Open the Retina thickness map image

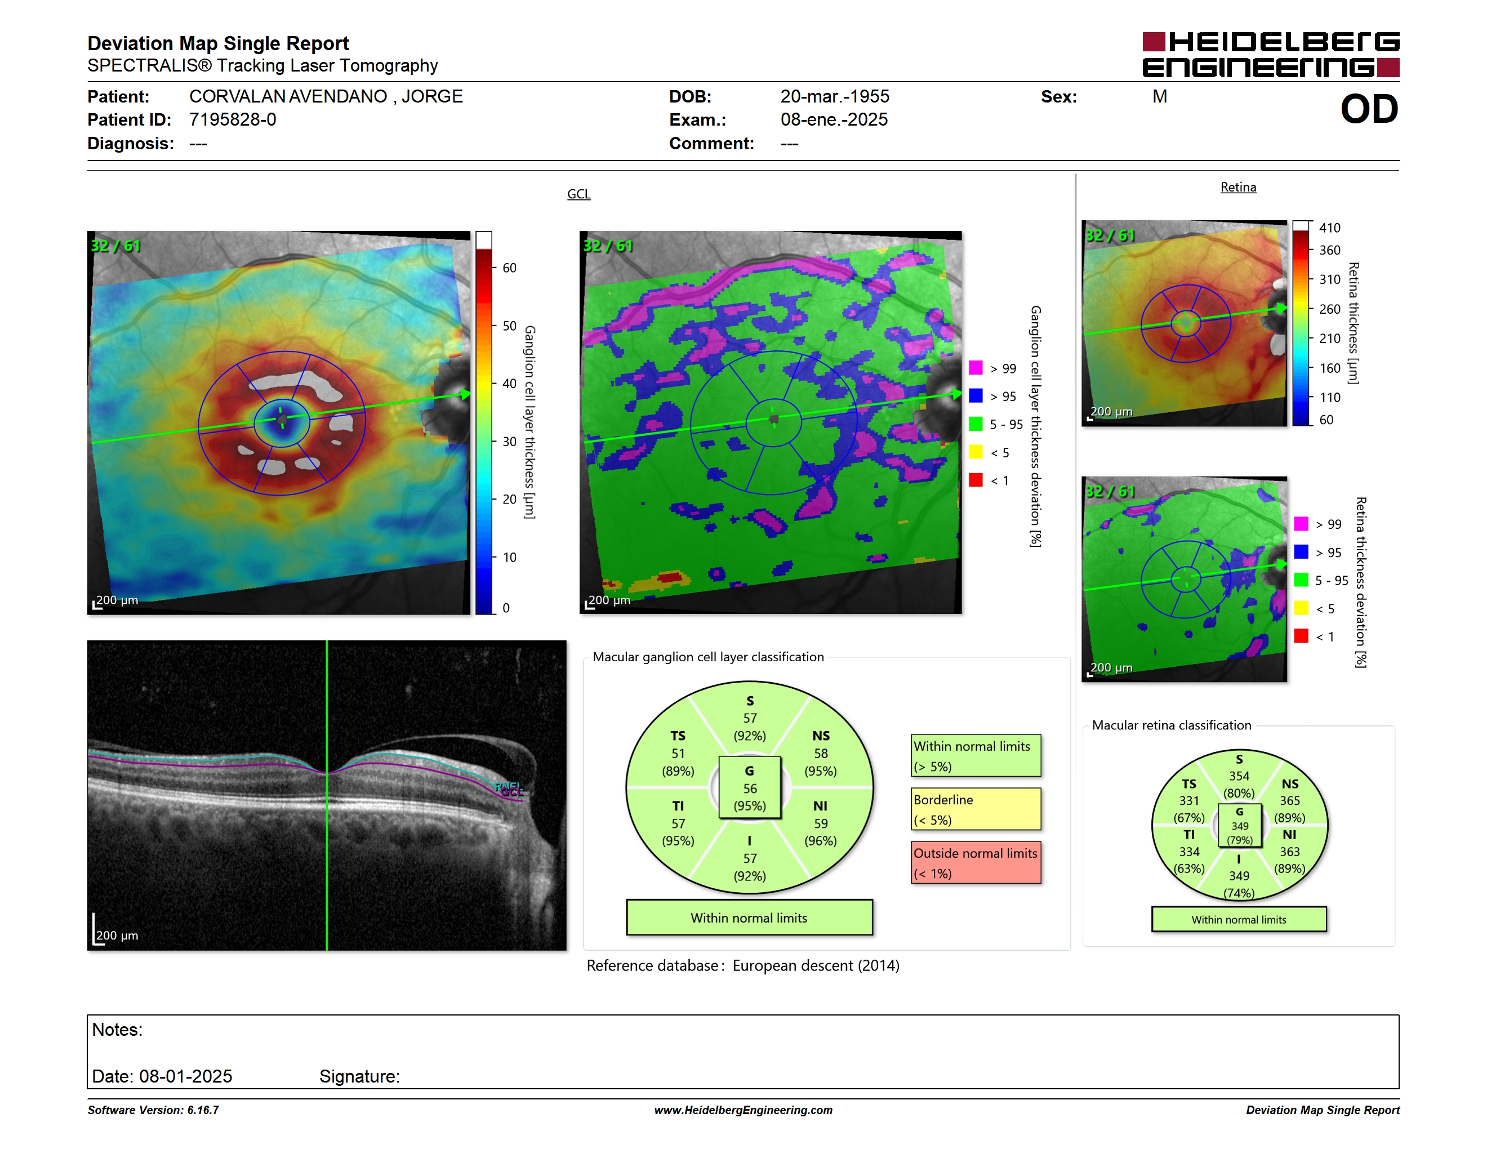[x=1184, y=323]
